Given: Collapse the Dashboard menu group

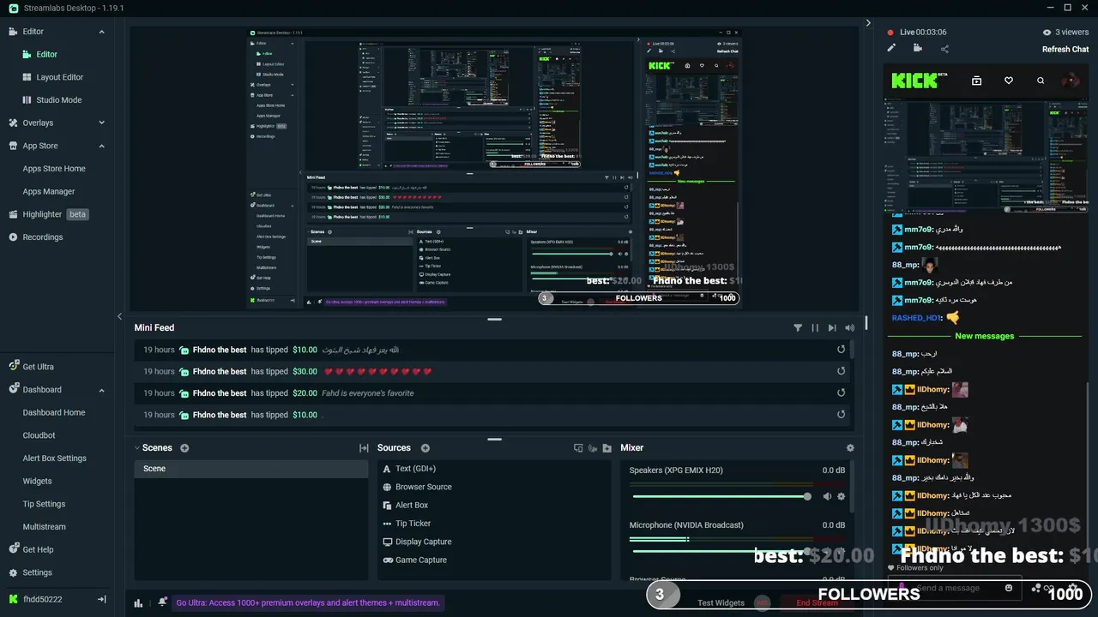Looking at the screenshot, I should coord(101,390).
